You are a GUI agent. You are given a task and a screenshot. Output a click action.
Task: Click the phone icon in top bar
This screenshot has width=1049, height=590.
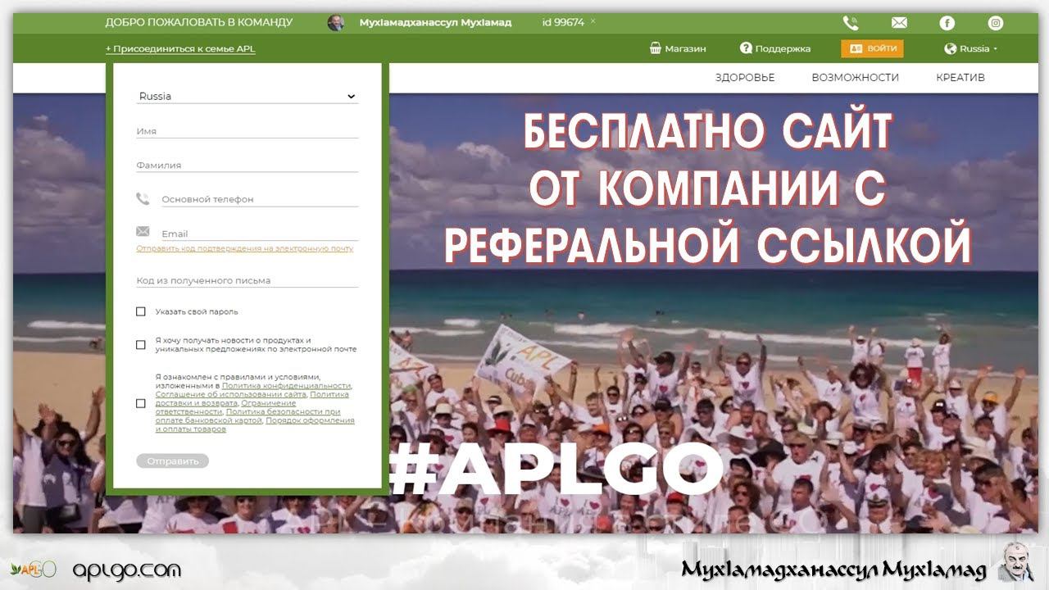tap(851, 23)
